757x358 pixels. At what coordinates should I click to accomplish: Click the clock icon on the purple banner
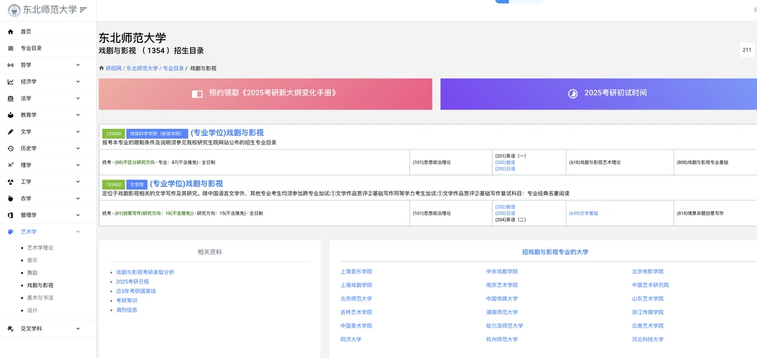click(x=573, y=94)
